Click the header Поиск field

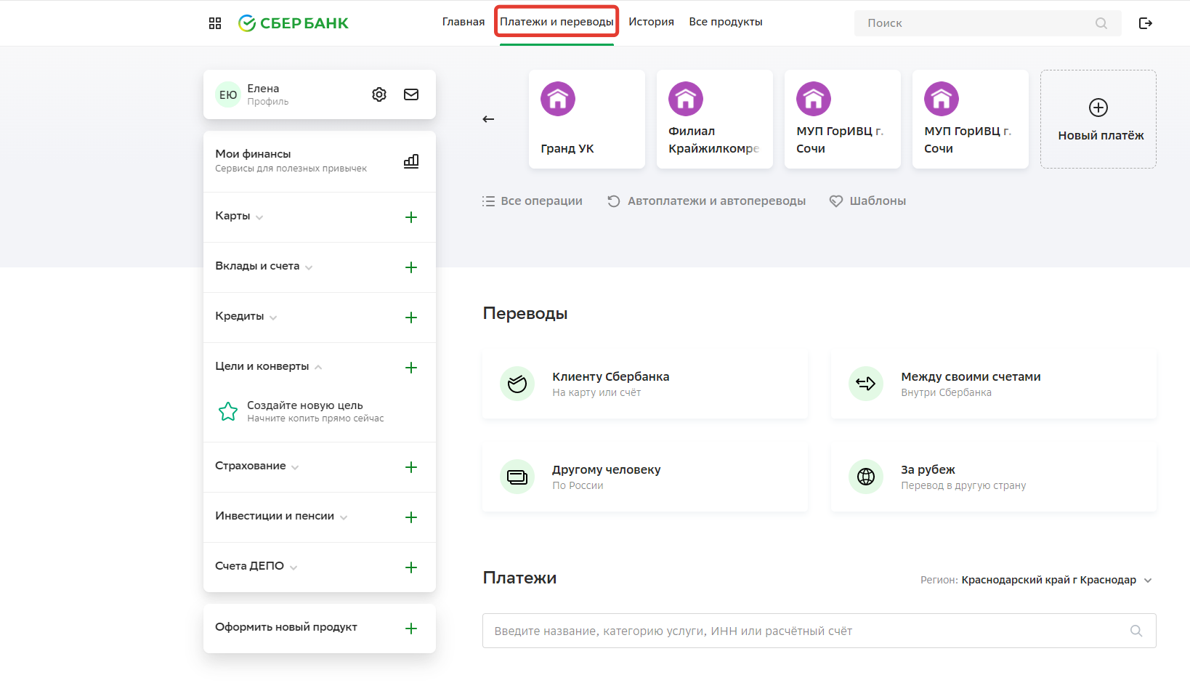[988, 23]
